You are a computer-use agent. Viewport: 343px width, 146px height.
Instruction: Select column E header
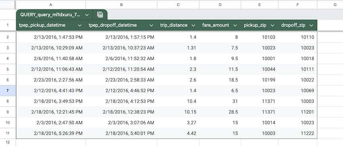click(260, 5)
